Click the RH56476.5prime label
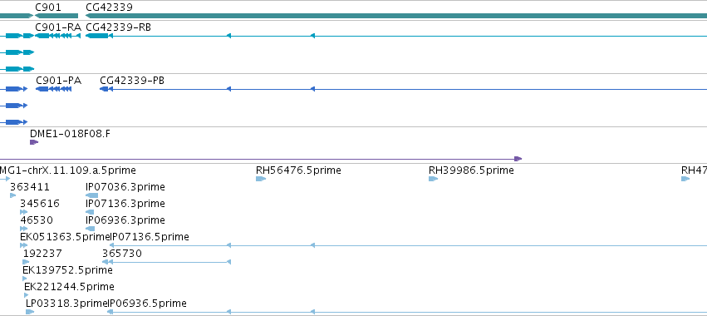Viewport: 707px width, 316px height. point(298,170)
